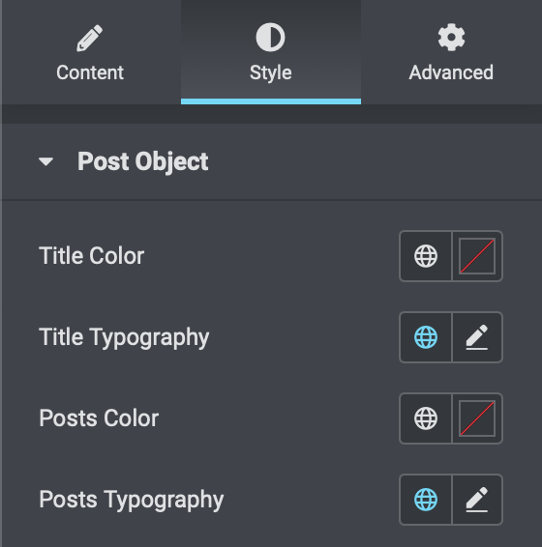Viewport: 542px width, 547px height.
Task: Open the Posts Color swatch picker
Action: click(x=477, y=418)
